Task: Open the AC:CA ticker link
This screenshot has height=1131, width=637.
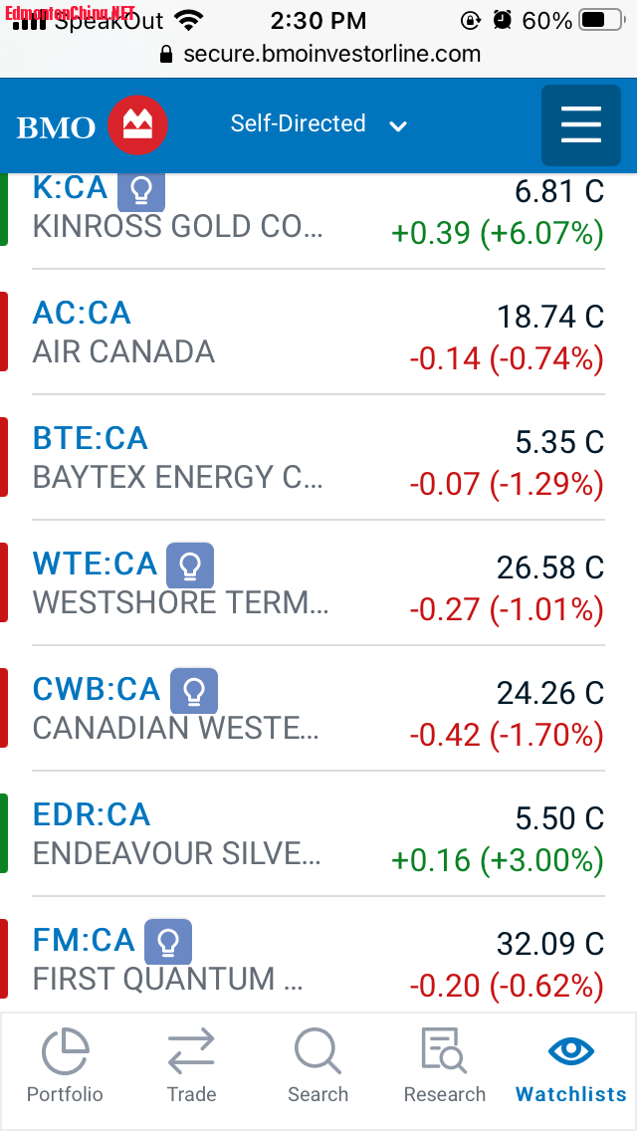Action: [x=82, y=314]
